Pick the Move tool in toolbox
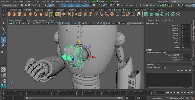The height and width of the screenshot is (100, 195). tap(3, 40)
